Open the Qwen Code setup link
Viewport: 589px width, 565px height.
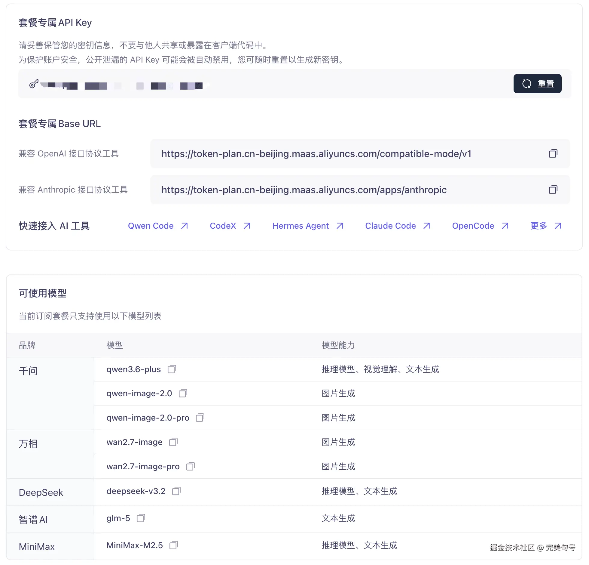(x=158, y=226)
